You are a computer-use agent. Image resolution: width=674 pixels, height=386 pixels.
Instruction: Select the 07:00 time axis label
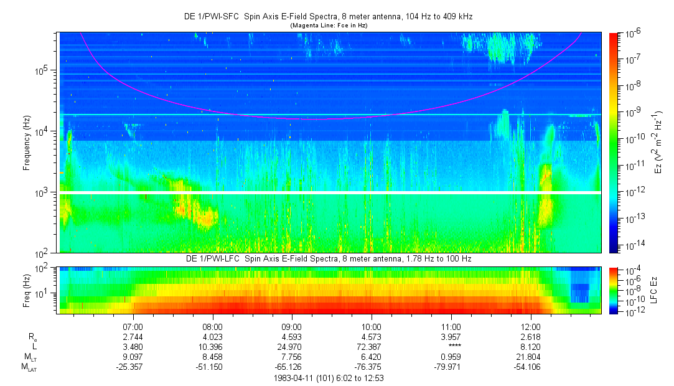(x=133, y=327)
